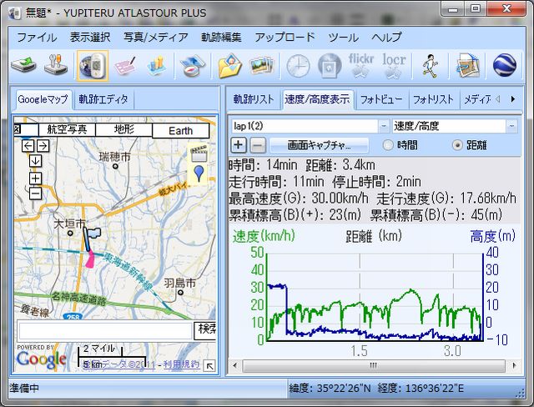This screenshot has width=534, height=407.
Task: Click the minus graph zoom button
Action: pos(258,146)
